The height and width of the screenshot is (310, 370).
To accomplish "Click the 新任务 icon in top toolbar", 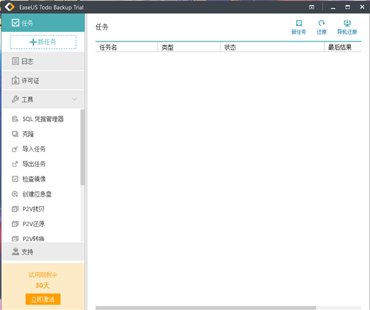I will [299, 27].
